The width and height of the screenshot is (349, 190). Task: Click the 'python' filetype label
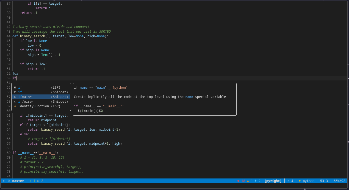point(309,181)
